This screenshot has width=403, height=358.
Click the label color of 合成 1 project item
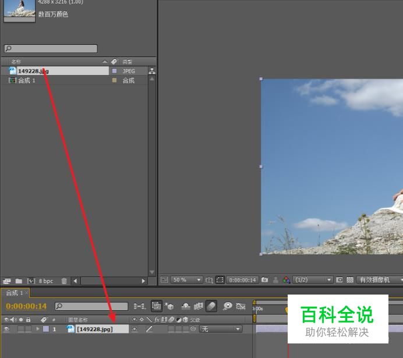tap(114, 80)
